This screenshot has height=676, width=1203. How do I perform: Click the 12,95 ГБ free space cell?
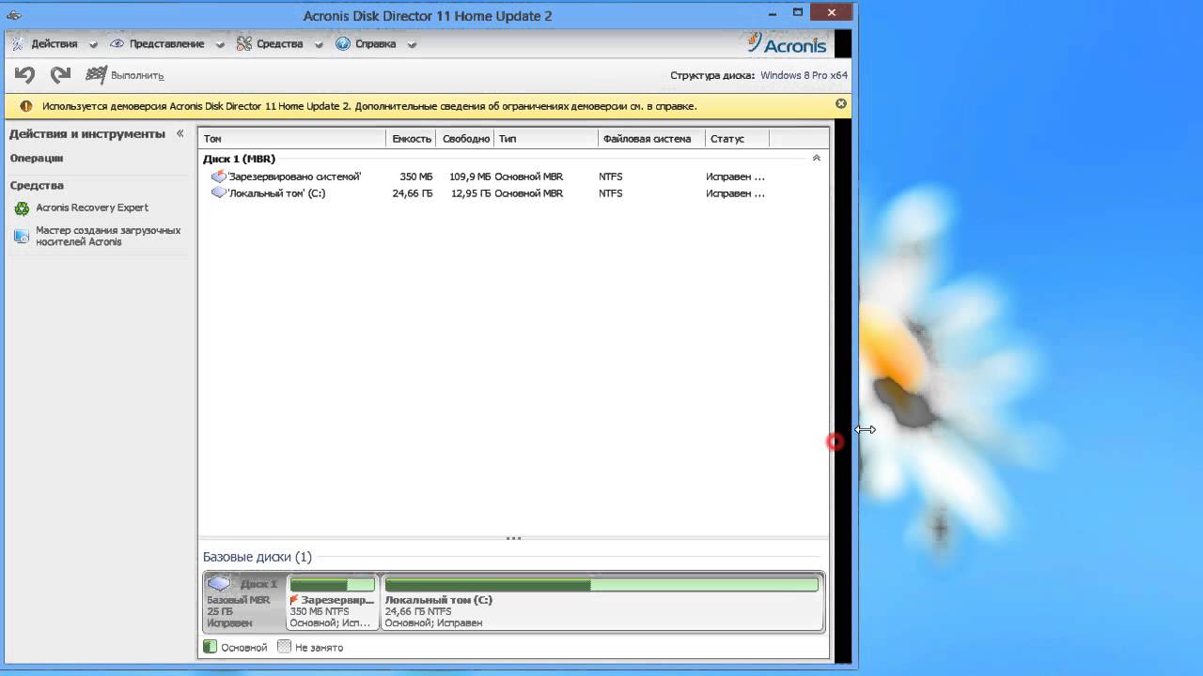click(471, 193)
